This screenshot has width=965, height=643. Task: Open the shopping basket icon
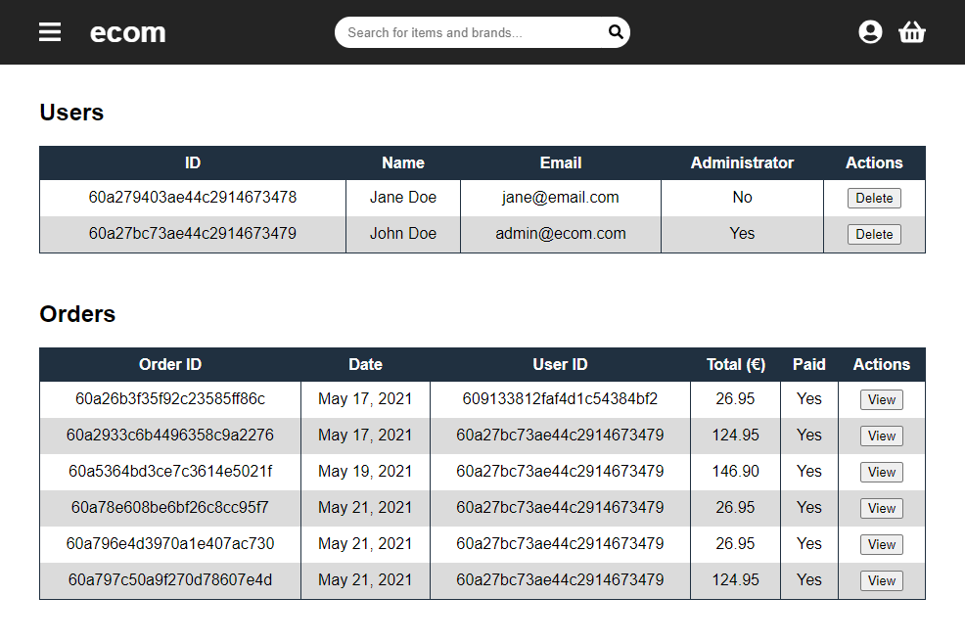pos(912,32)
